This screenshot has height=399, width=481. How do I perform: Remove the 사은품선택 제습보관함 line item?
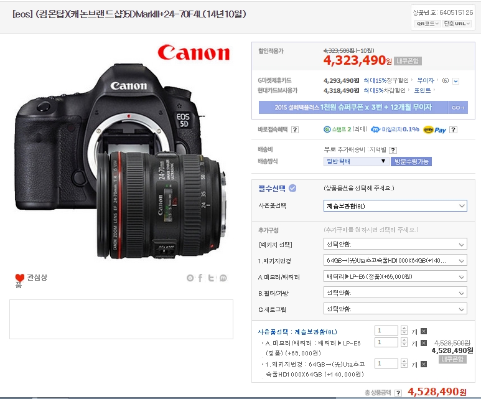(424, 331)
